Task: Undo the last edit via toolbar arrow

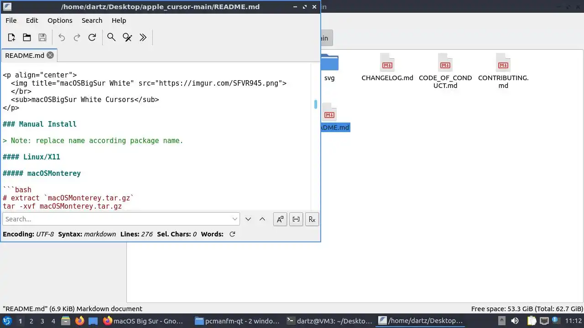Action: click(62, 38)
